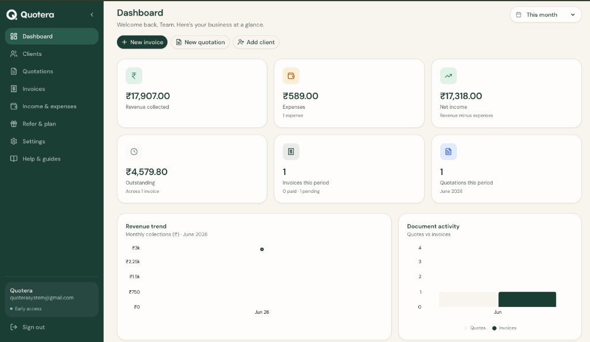Go to Invoices in sidebar
590x342 pixels.
(51, 89)
